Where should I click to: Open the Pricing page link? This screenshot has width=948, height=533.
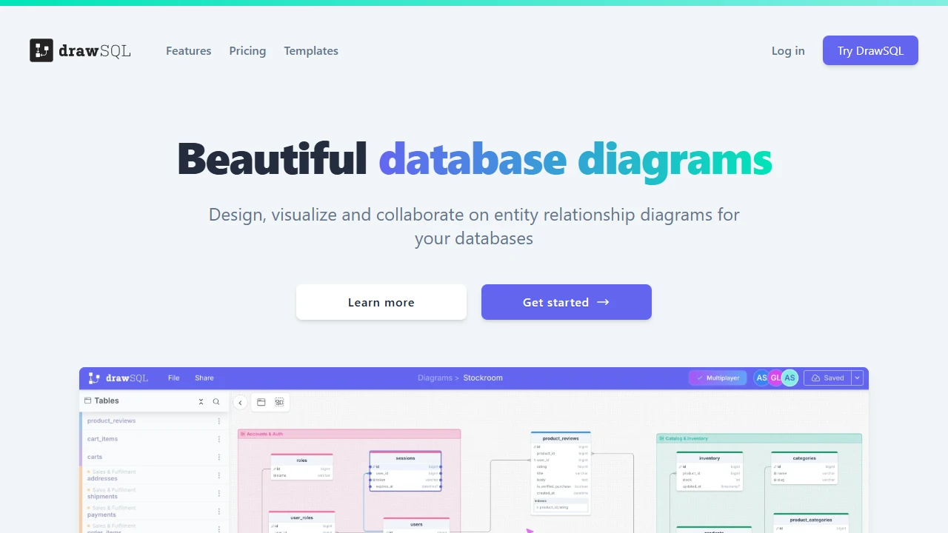(x=247, y=50)
